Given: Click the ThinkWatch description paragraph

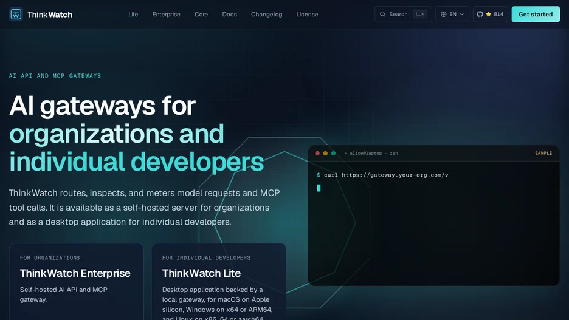Looking at the screenshot, I should pos(145,207).
